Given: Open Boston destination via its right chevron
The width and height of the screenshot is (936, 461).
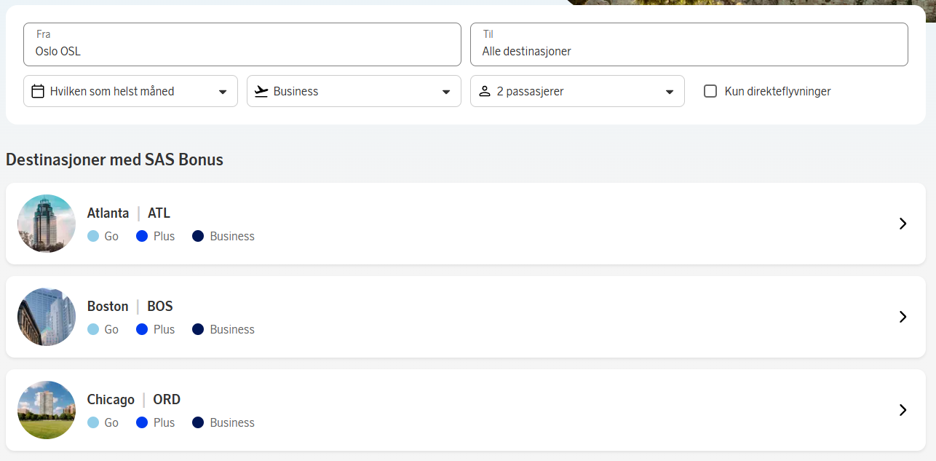Looking at the screenshot, I should 903,317.
